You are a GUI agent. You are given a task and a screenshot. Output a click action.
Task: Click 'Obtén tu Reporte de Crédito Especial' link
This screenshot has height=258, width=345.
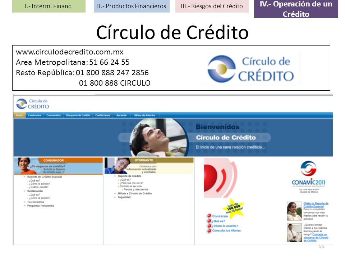point(316,205)
